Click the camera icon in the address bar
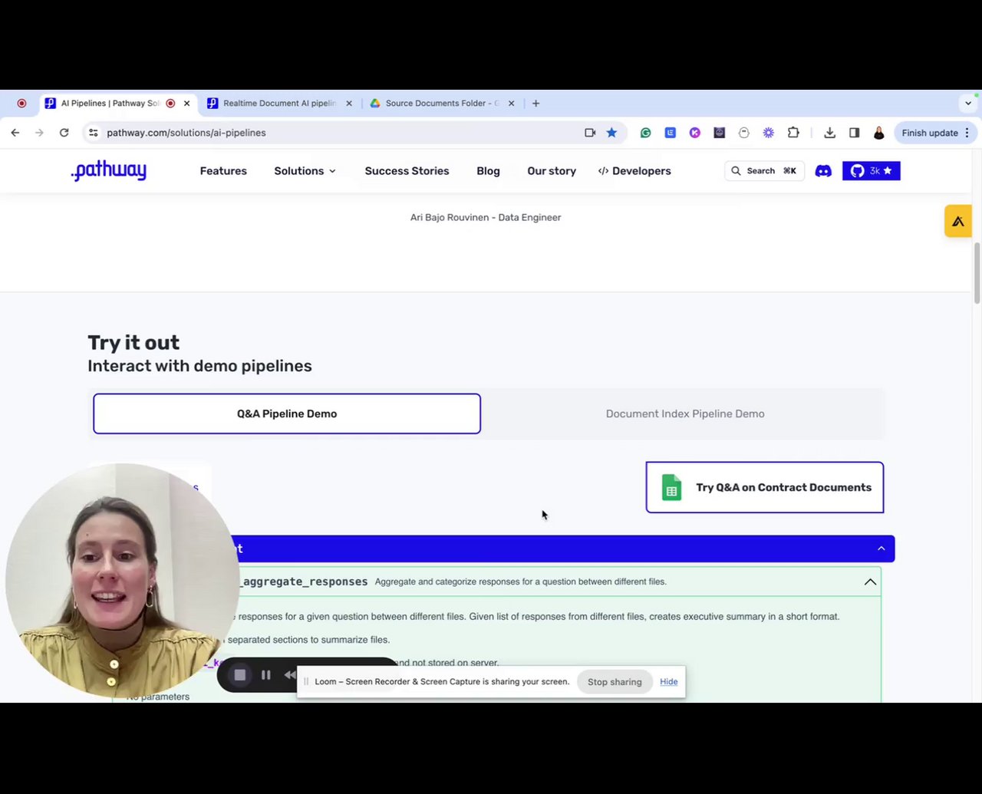The image size is (982, 794). (x=590, y=133)
